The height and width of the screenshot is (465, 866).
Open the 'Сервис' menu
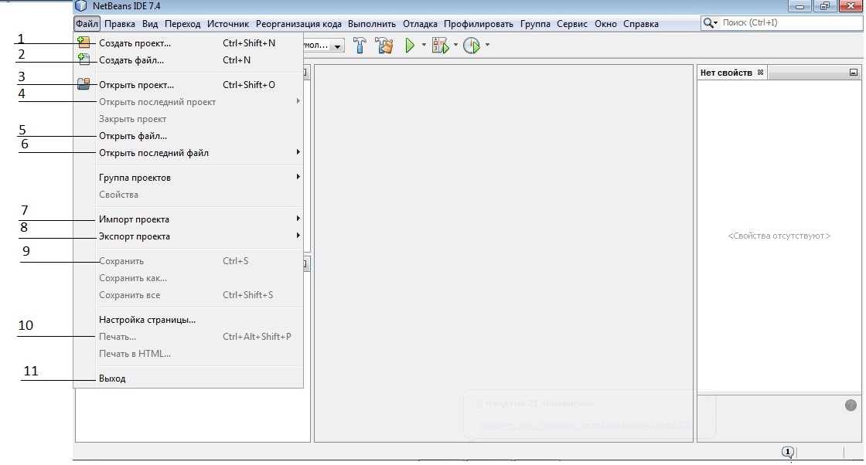click(x=572, y=24)
